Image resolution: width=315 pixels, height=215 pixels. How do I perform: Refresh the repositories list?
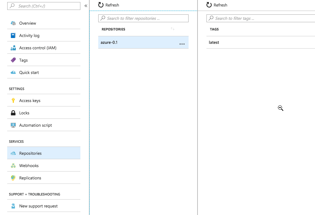point(109,5)
